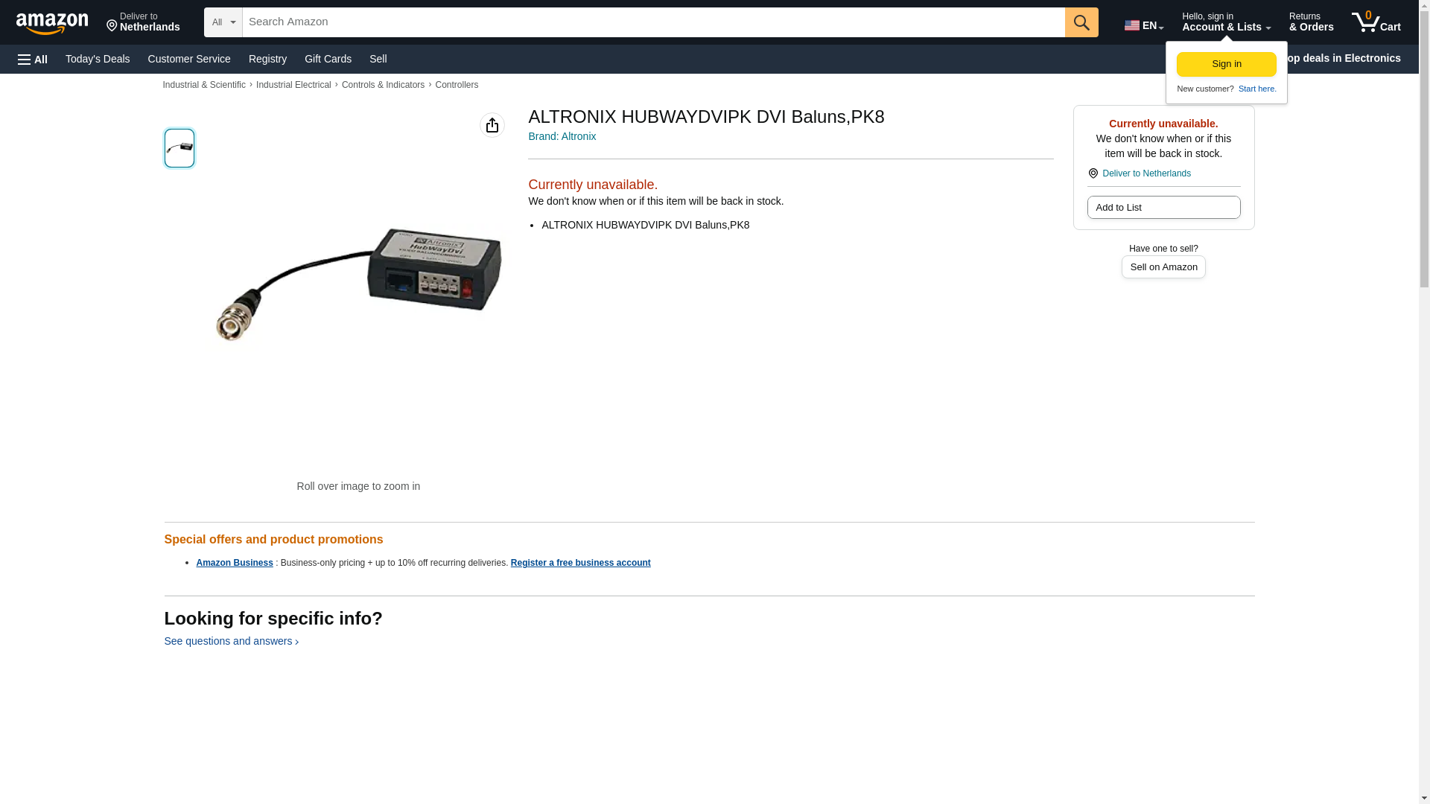Expand the All search category dropdown
The width and height of the screenshot is (1430, 804).
[x=223, y=22]
